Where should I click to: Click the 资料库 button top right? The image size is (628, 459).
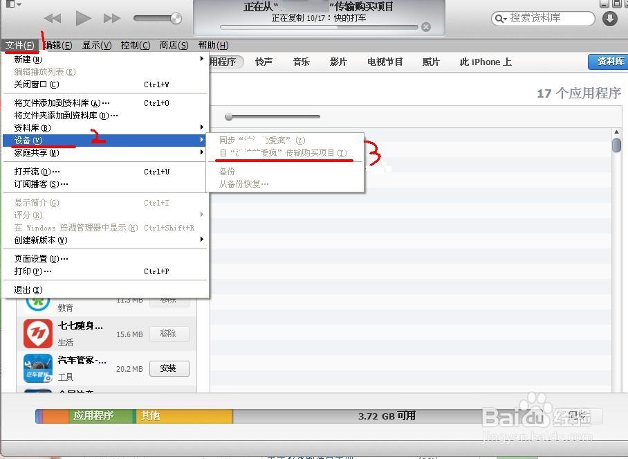(608, 61)
